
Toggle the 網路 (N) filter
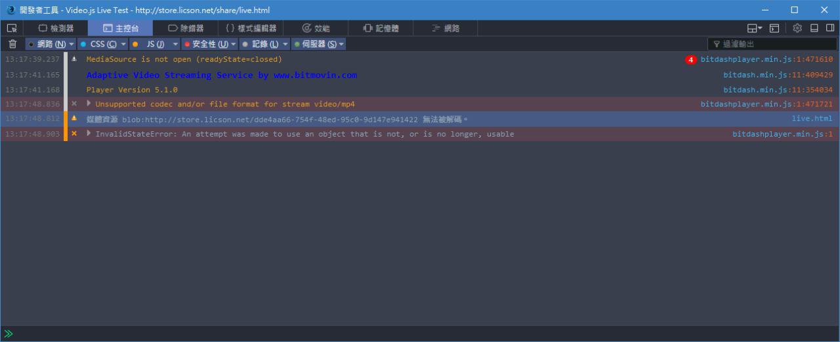[x=47, y=44]
